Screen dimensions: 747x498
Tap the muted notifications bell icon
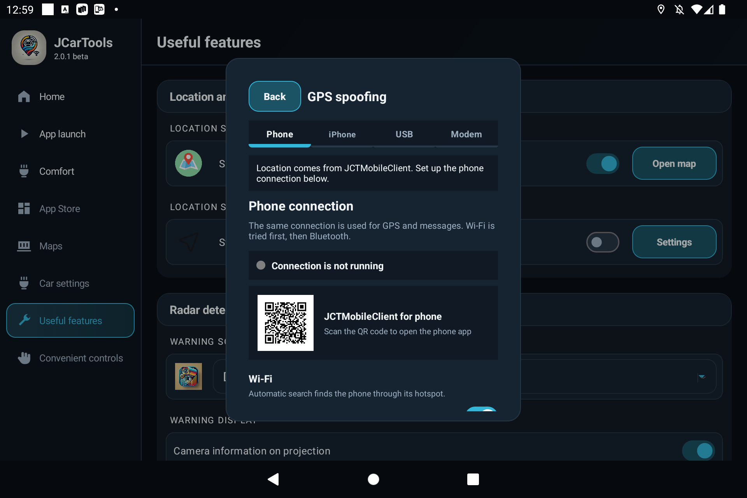pos(679,9)
